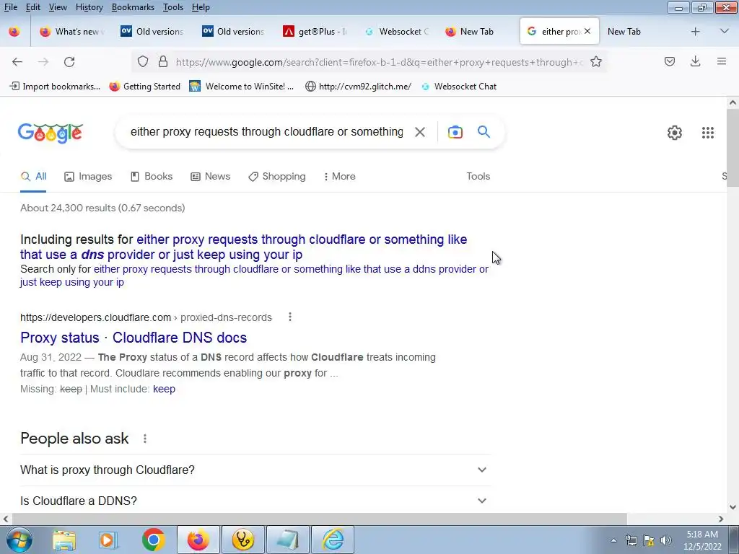739x554 pixels.
Task: Open the Tools menu in the menu bar
Action: [173, 7]
